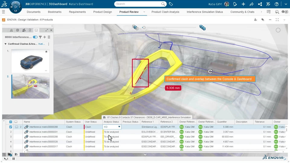Click the Katia GIM user name
This screenshot has width=290, height=163.
tap(215, 4)
